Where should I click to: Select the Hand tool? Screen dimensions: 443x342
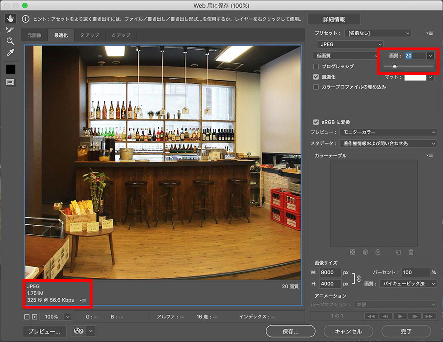pyautogui.click(x=10, y=19)
